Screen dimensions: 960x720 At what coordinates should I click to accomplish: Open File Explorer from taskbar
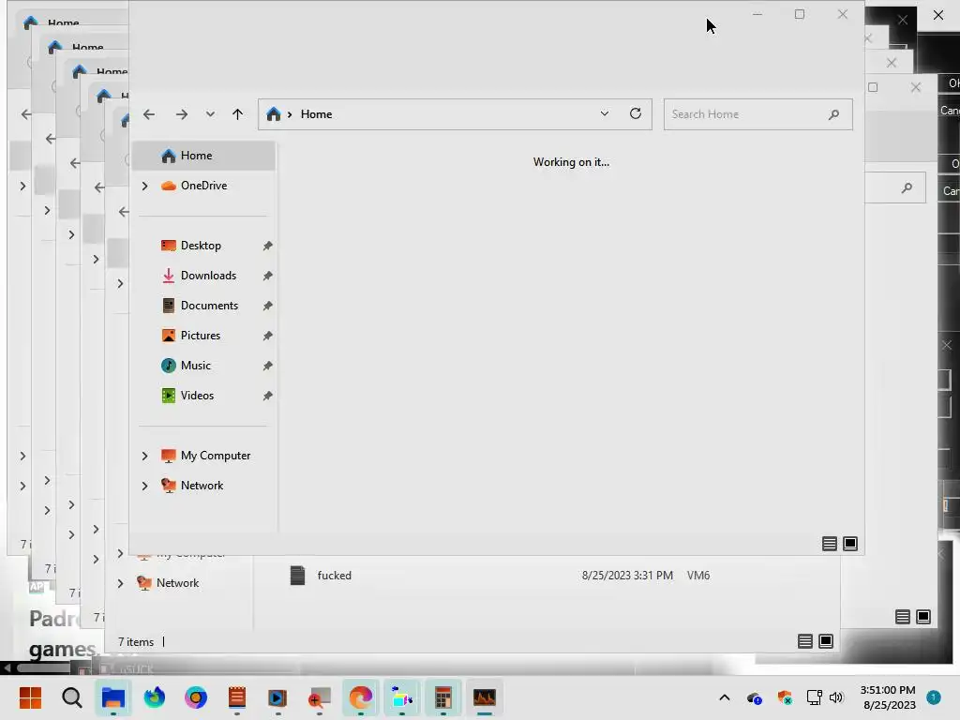pyautogui.click(x=113, y=697)
